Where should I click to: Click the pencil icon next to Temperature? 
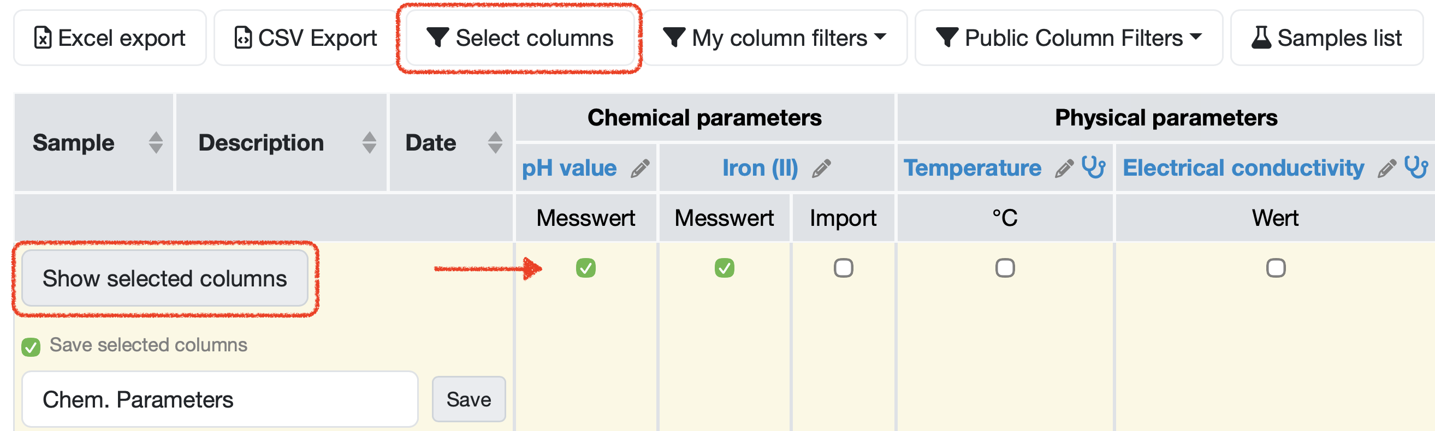pos(1064,168)
